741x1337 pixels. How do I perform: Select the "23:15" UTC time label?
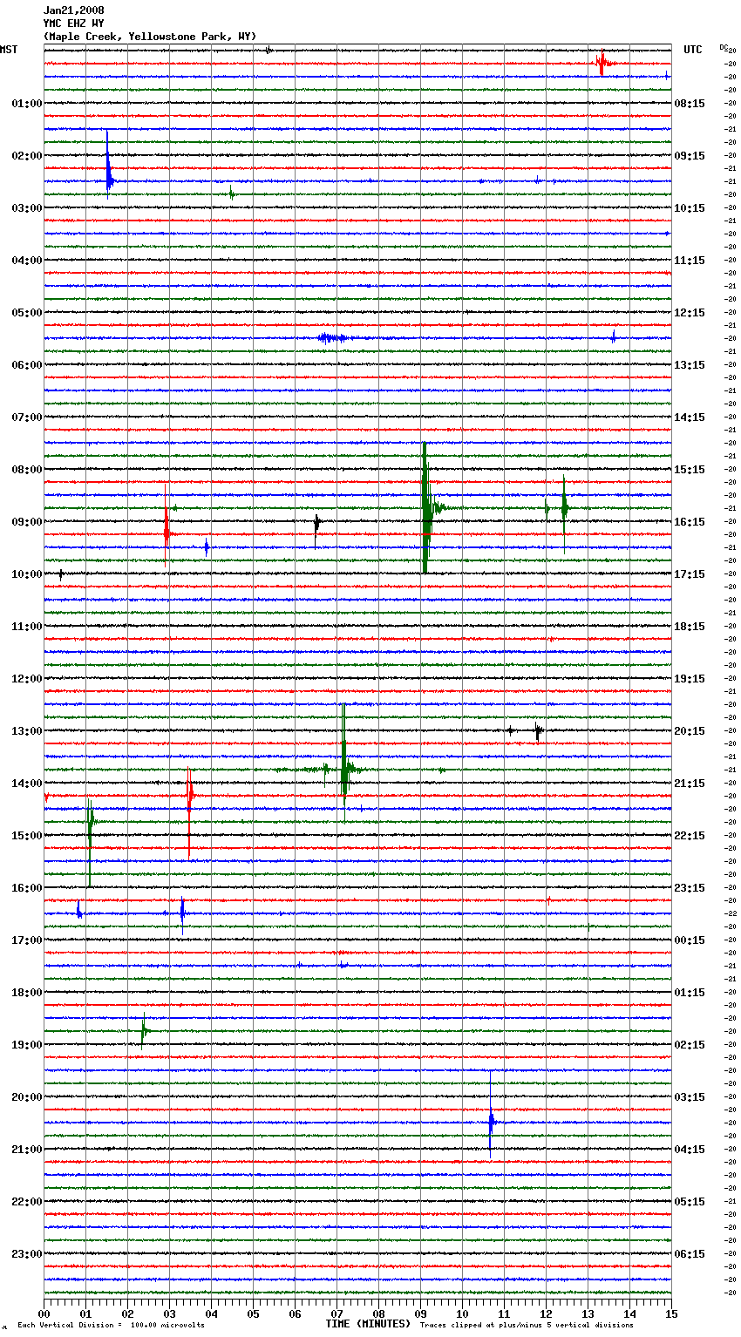pos(690,888)
